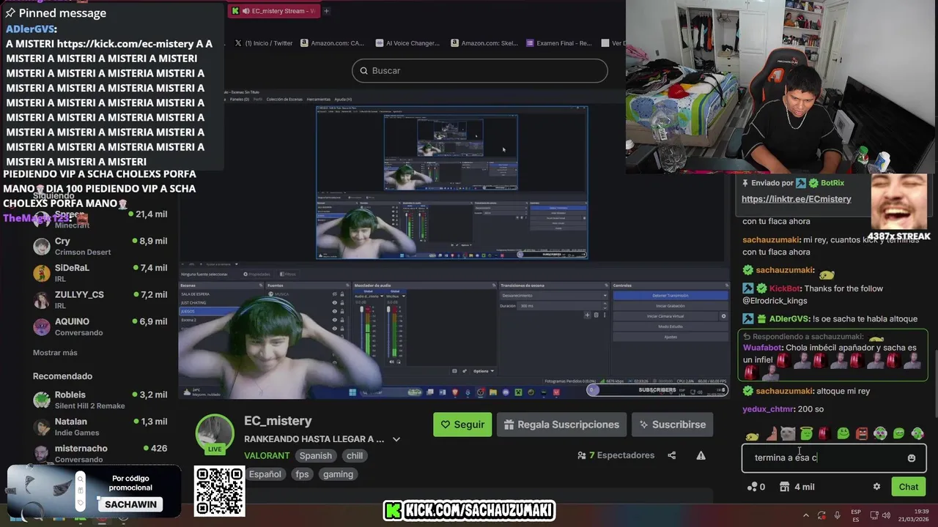Open the share icon beside Espectadores

671,455
